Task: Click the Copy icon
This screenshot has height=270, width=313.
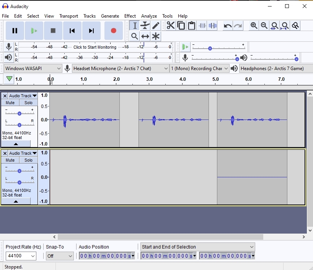Action: point(181,26)
